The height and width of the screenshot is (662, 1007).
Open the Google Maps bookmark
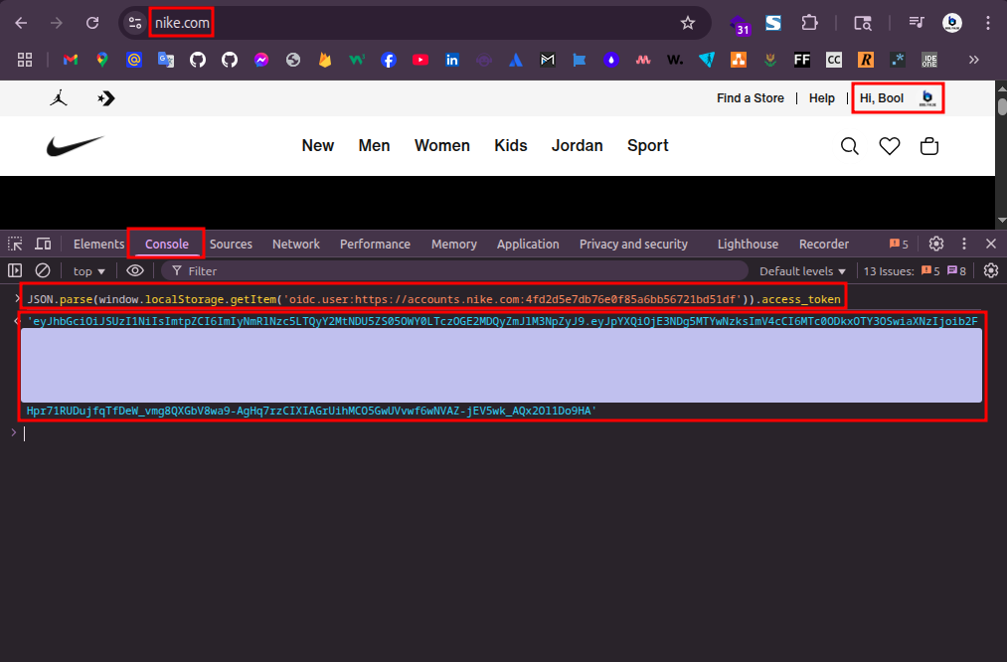(102, 60)
